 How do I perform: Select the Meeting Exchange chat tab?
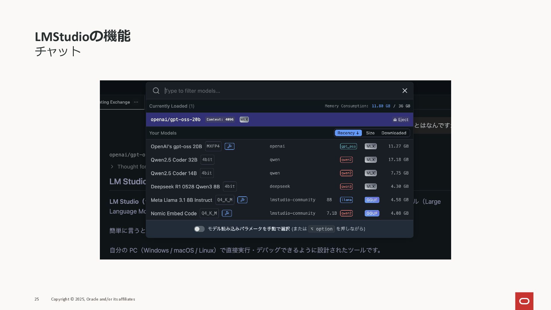115,102
